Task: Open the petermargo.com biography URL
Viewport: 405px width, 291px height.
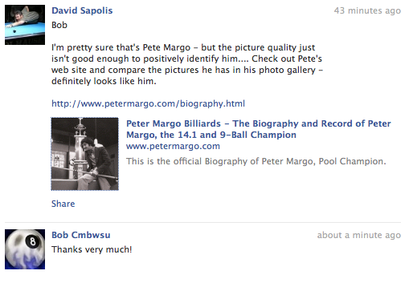Action: [148, 103]
